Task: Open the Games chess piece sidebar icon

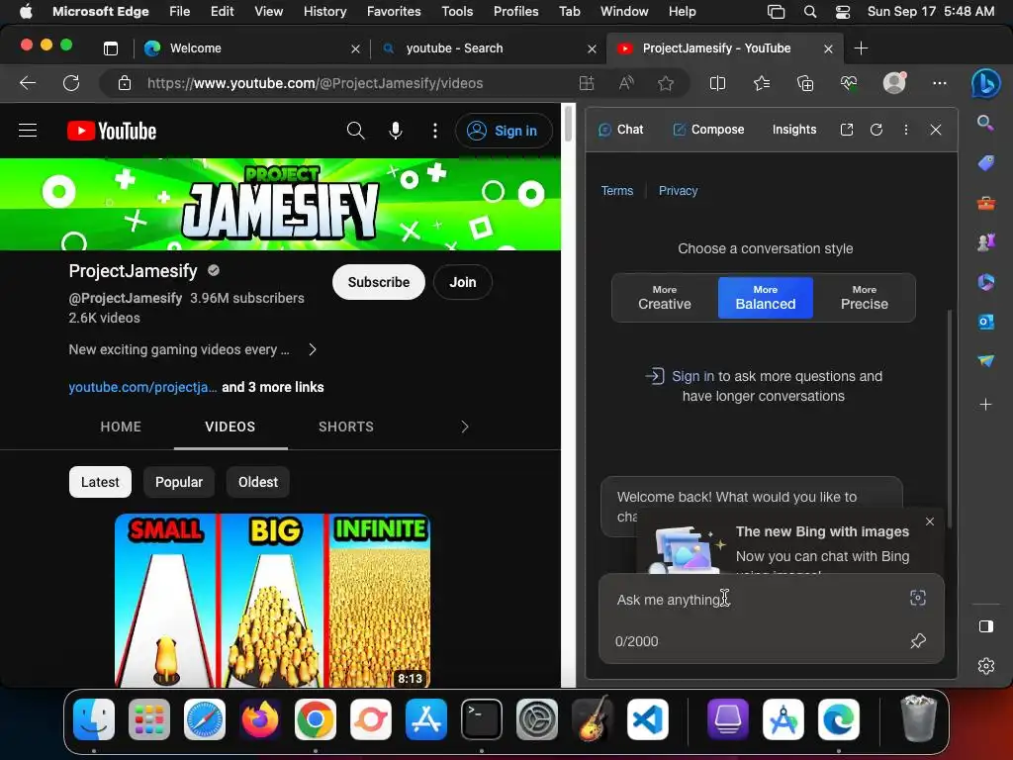Action: click(x=986, y=242)
